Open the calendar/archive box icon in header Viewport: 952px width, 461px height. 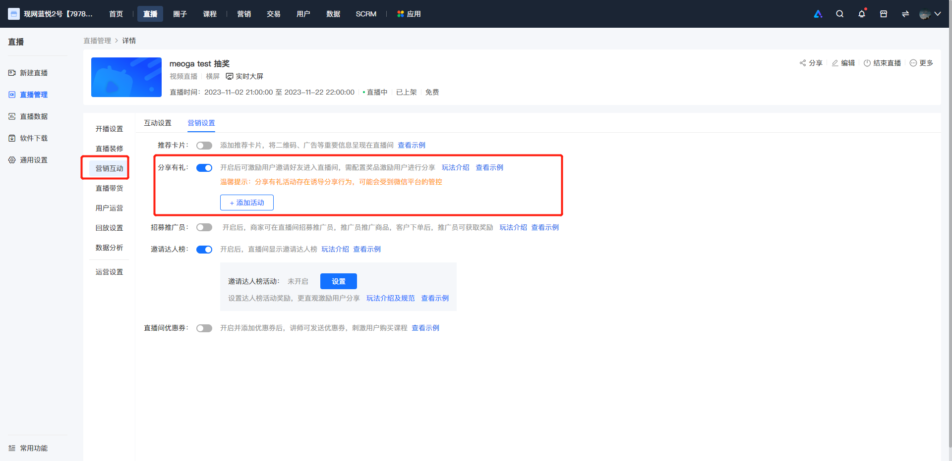point(884,14)
